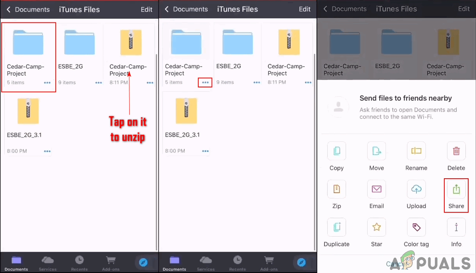Switch to Services tab in left screen
Screen dimensions: 476x273
(47, 263)
